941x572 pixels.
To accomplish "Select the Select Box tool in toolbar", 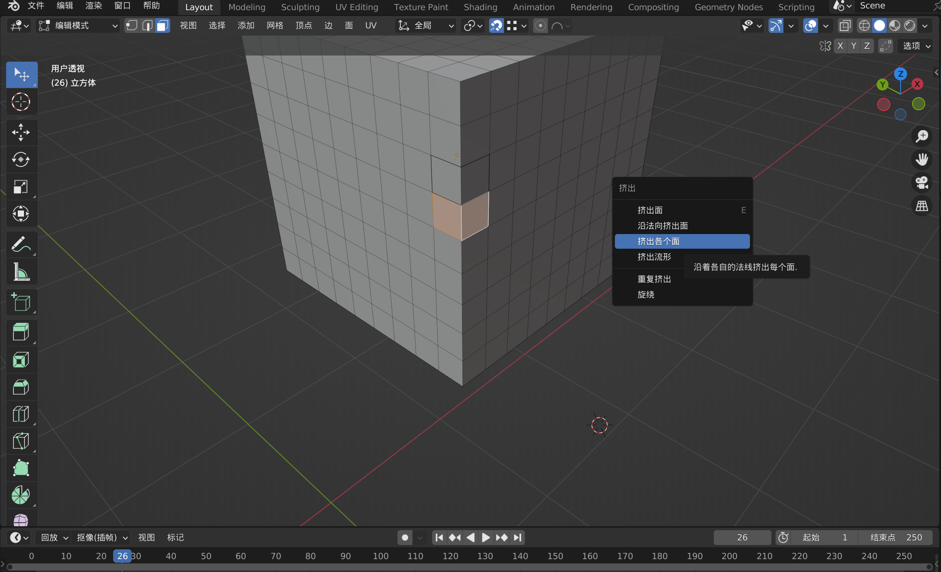I will coord(21,74).
